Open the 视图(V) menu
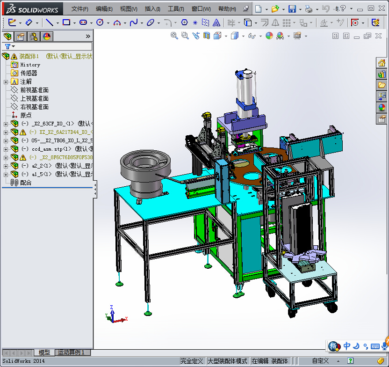This screenshot has width=389, height=367. tap(129, 9)
